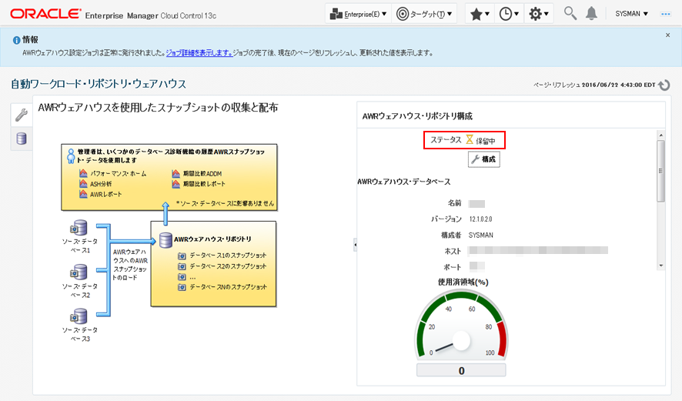Click the ソース・データベース1 database icon
Image resolution: width=682 pixels, height=401 pixels.
pos(79,228)
